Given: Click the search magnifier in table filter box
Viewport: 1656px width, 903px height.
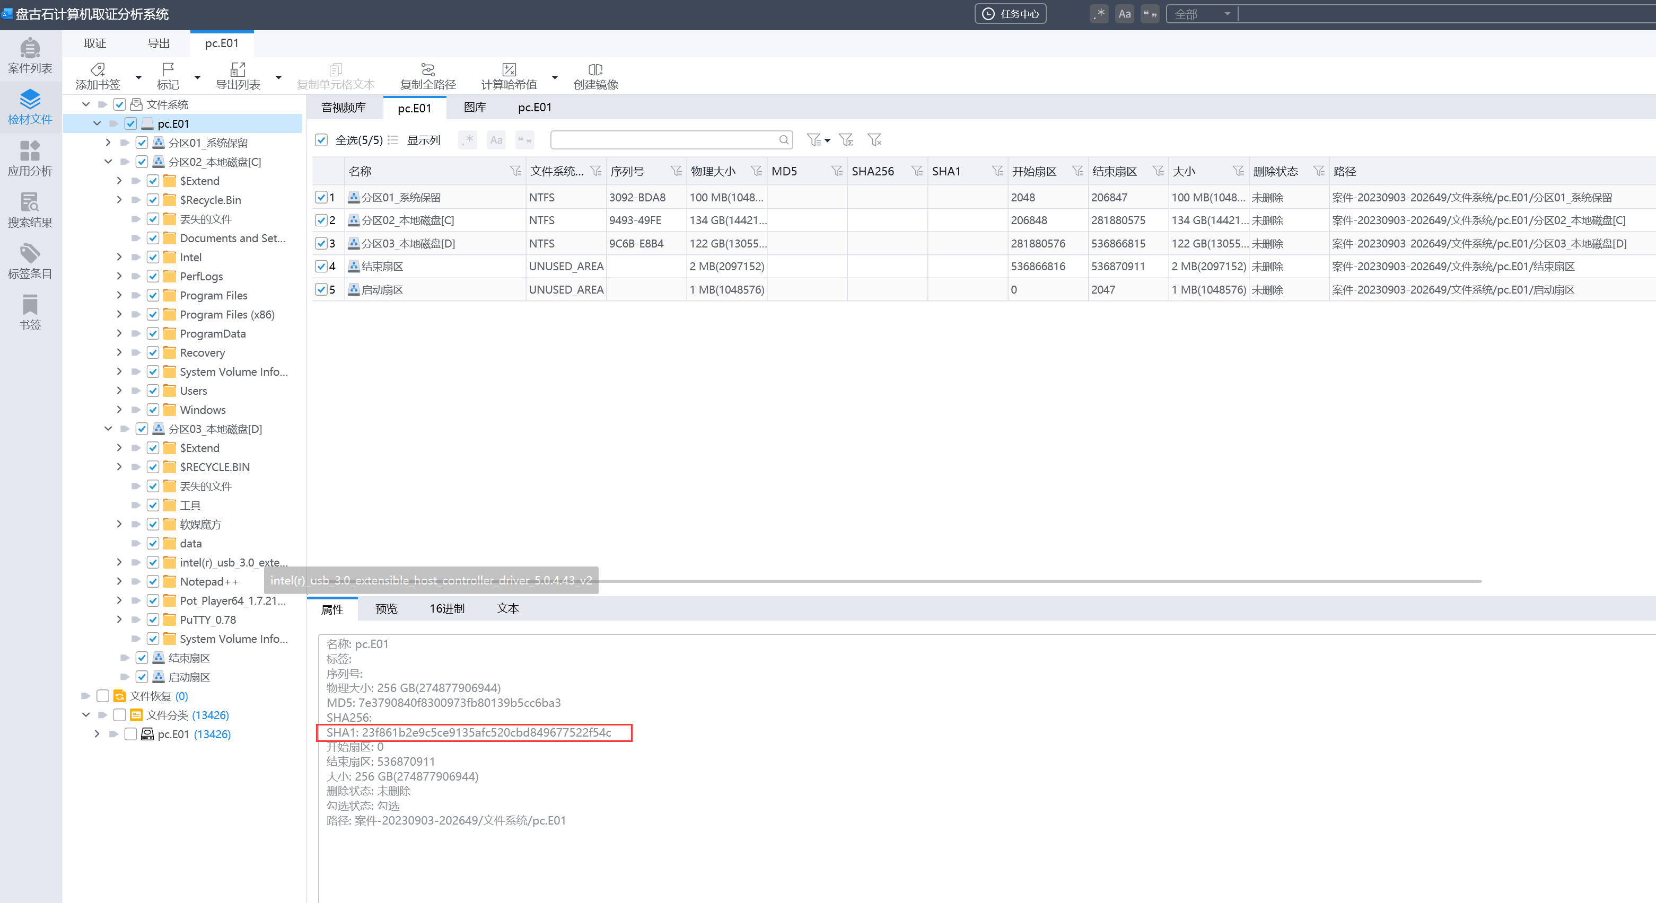Looking at the screenshot, I should (784, 140).
